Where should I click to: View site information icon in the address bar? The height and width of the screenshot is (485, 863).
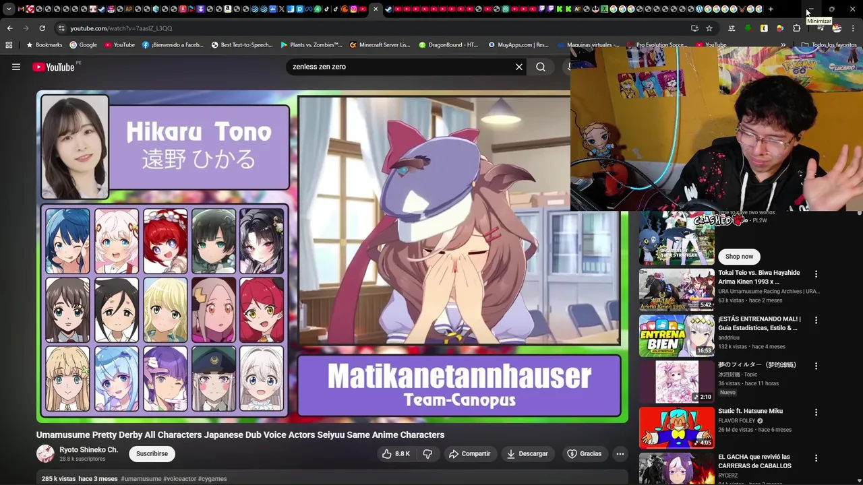[x=61, y=28]
